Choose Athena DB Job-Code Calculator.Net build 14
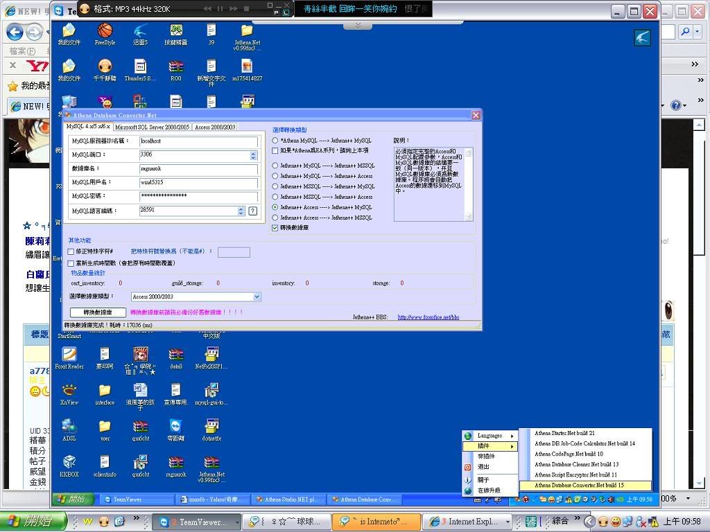The width and height of the screenshot is (710, 532). [x=586, y=443]
